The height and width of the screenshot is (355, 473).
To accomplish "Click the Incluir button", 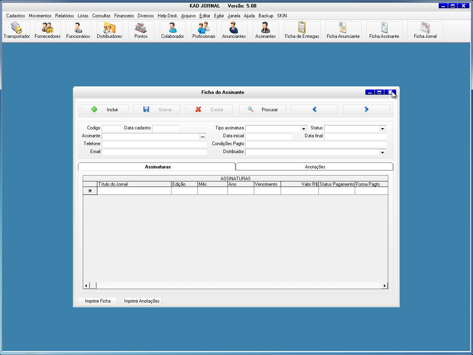I will coord(105,110).
